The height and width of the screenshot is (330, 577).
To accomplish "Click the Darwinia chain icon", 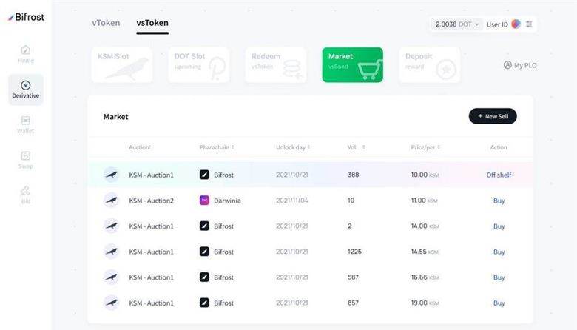I will [x=204, y=200].
